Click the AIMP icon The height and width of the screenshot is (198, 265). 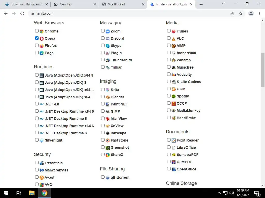(x=174, y=46)
